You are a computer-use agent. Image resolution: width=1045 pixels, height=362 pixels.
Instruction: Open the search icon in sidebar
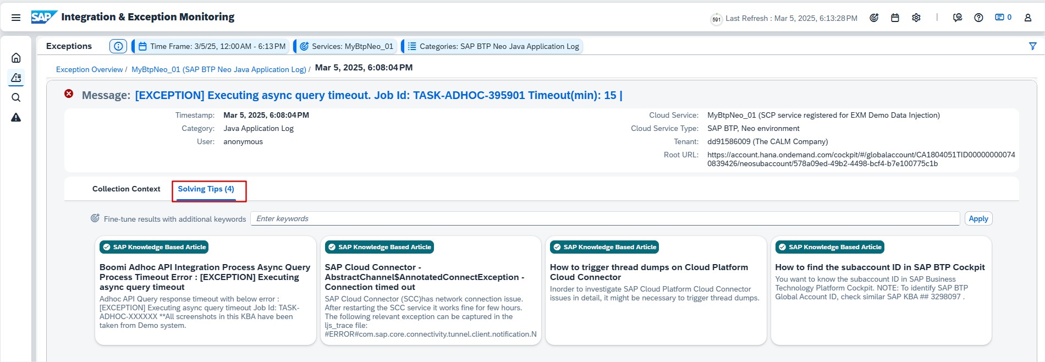pyautogui.click(x=16, y=97)
